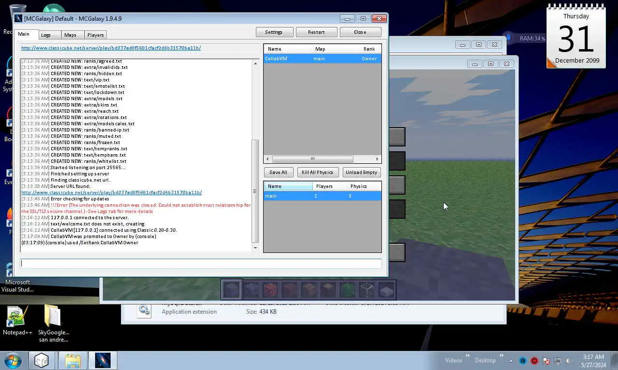Open the Windows Start menu
The height and width of the screenshot is (370, 618).
(x=13, y=360)
